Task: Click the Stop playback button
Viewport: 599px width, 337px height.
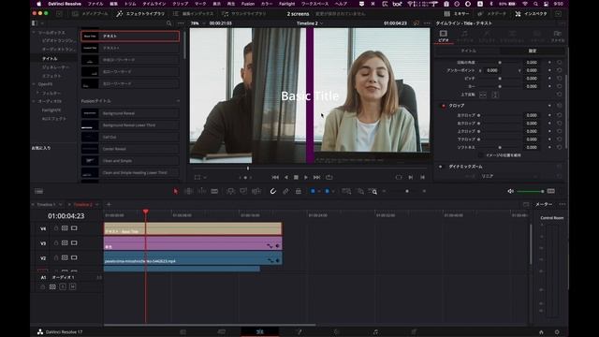Action: point(296,177)
